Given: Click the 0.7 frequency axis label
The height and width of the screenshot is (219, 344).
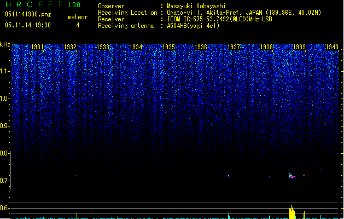Looking at the screenshot, I should pos(4,181).
